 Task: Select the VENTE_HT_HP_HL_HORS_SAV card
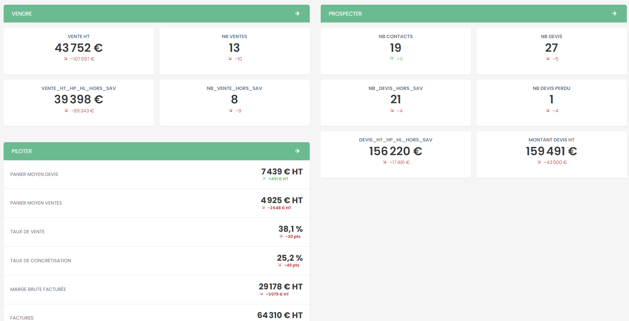coord(78,103)
